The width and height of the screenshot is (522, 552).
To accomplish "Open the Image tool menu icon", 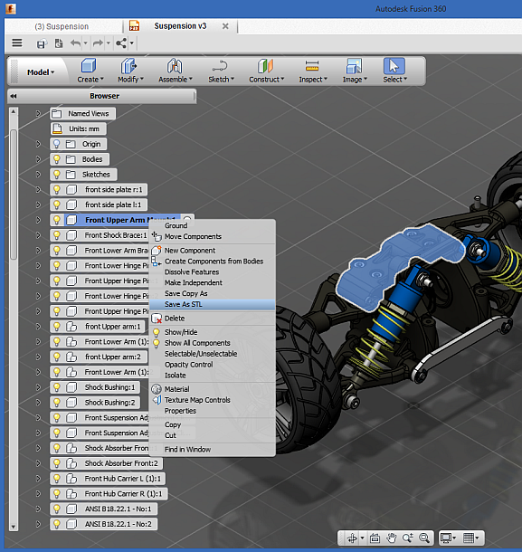I will click(x=354, y=66).
